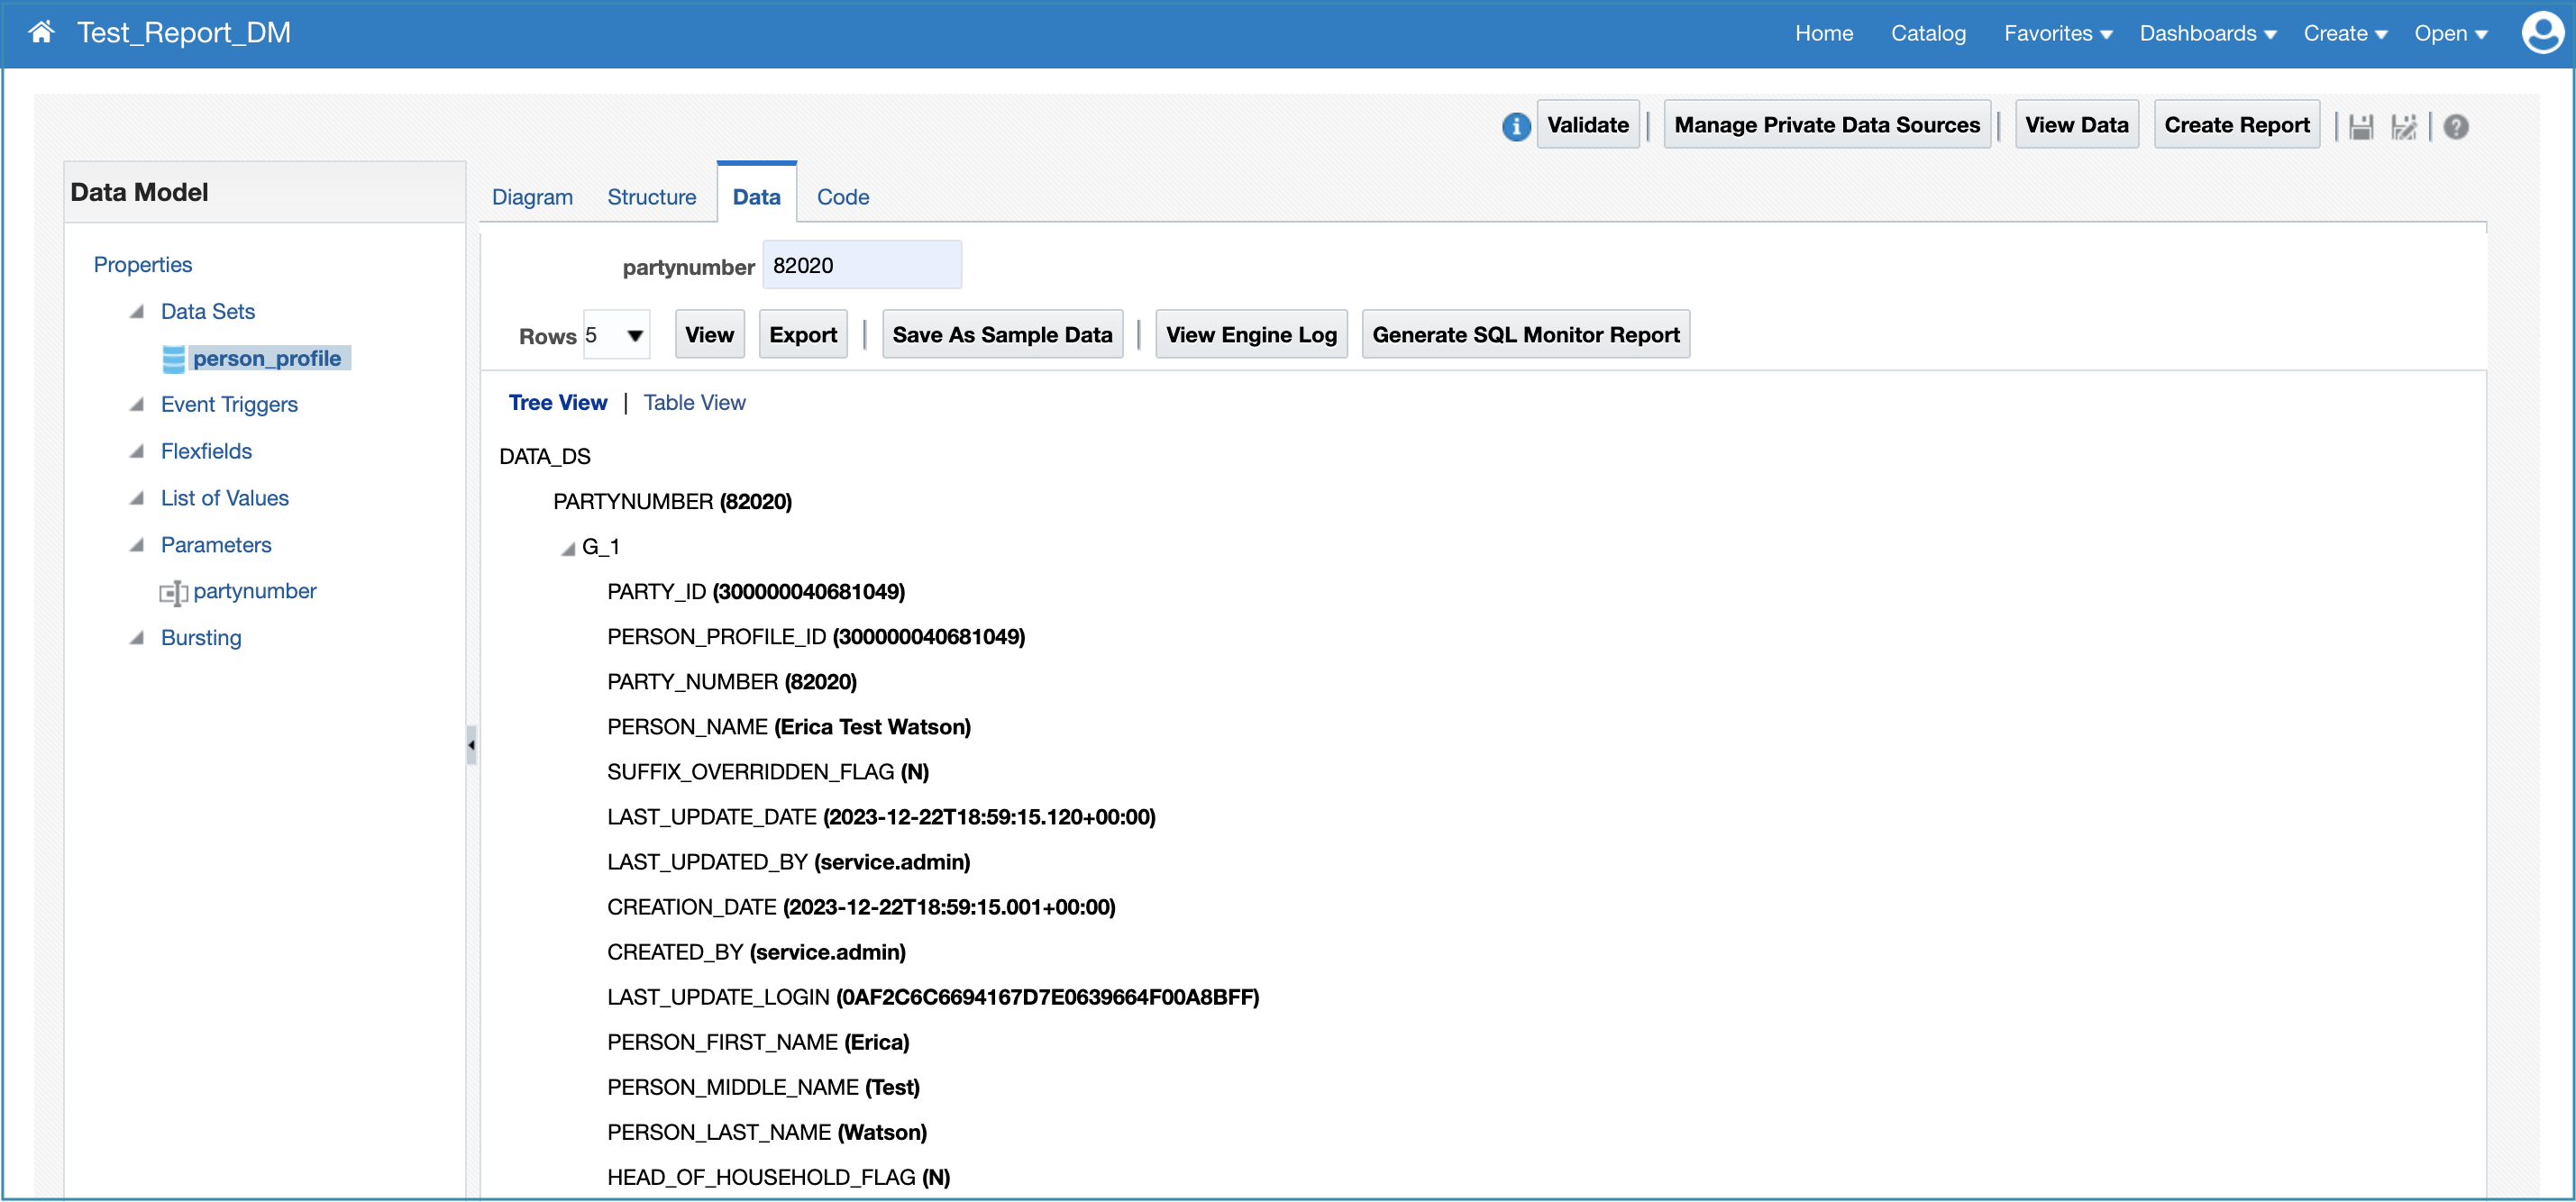Collapse the G_1 group node
This screenshot has height=1202, width=2576.
(x=568, y=549)
